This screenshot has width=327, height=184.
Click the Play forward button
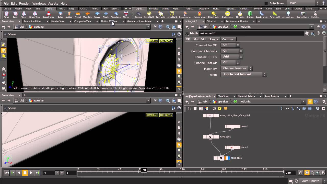31,173
